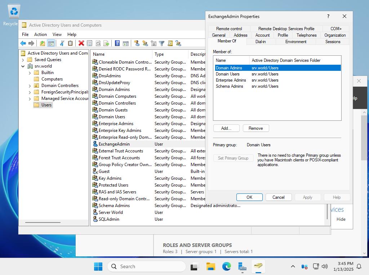Open Remote Desktop Services Profile tab

(286, 29)
